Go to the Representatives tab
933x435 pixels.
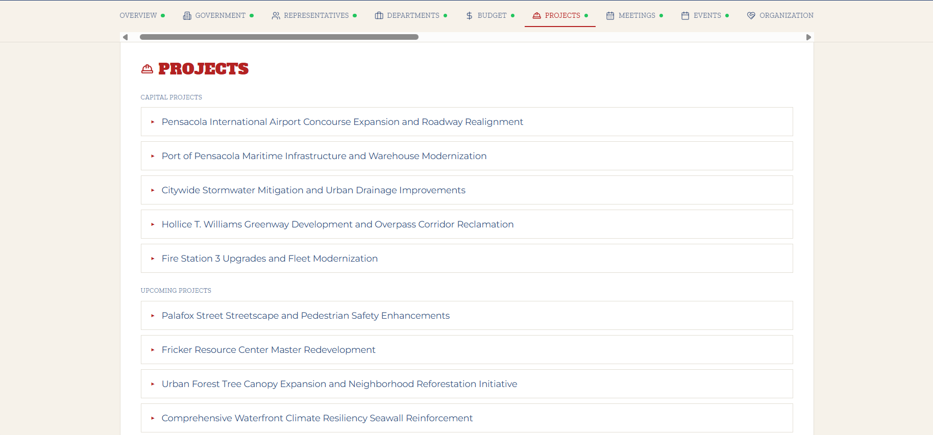pos(314,16)
